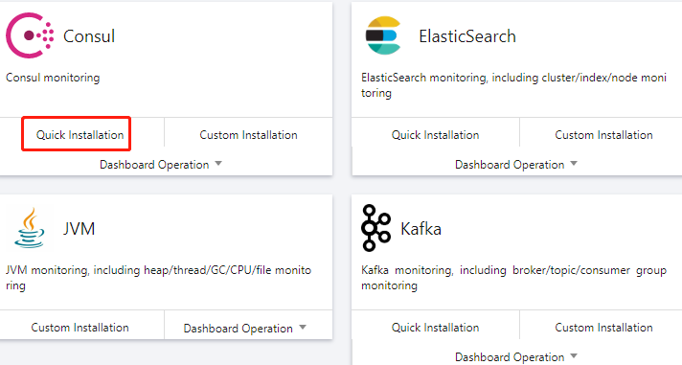Click the ElasticSearch logo icon
The width and height of the screenshot is (682, 365).
(x=383, y=35)
